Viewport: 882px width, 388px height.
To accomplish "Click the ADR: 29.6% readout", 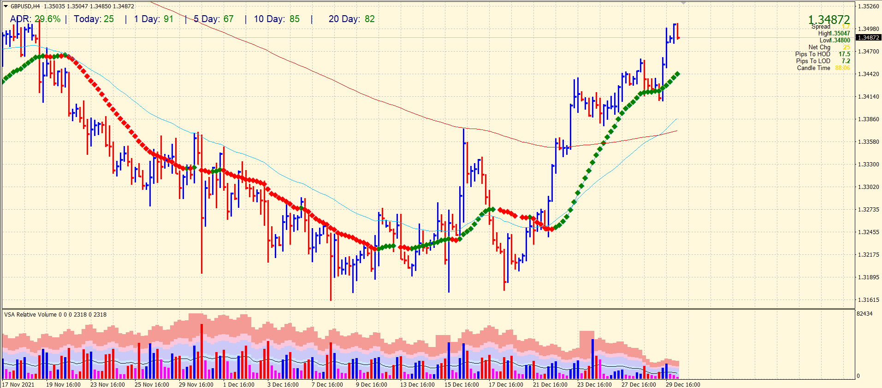I will [x=36, y=19].
